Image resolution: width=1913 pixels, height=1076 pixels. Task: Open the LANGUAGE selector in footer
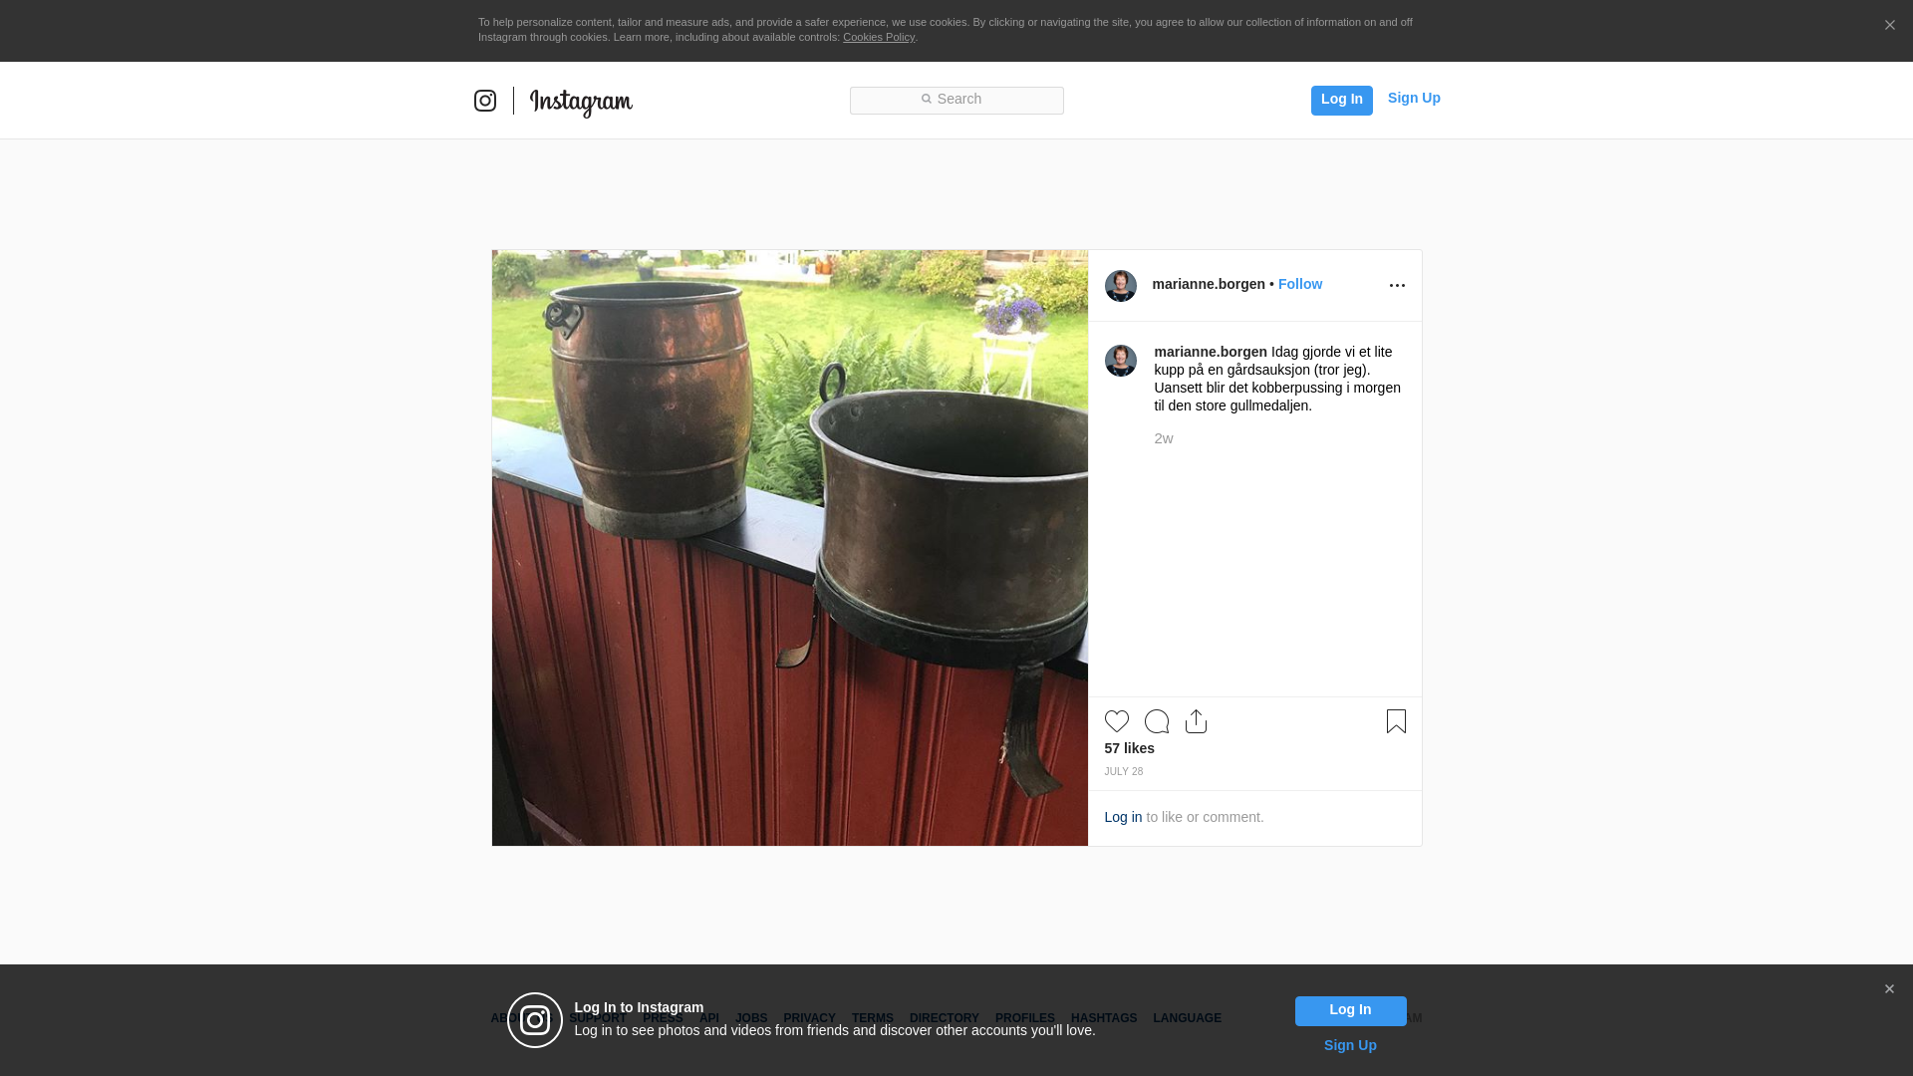(x=1188, y=1019)
